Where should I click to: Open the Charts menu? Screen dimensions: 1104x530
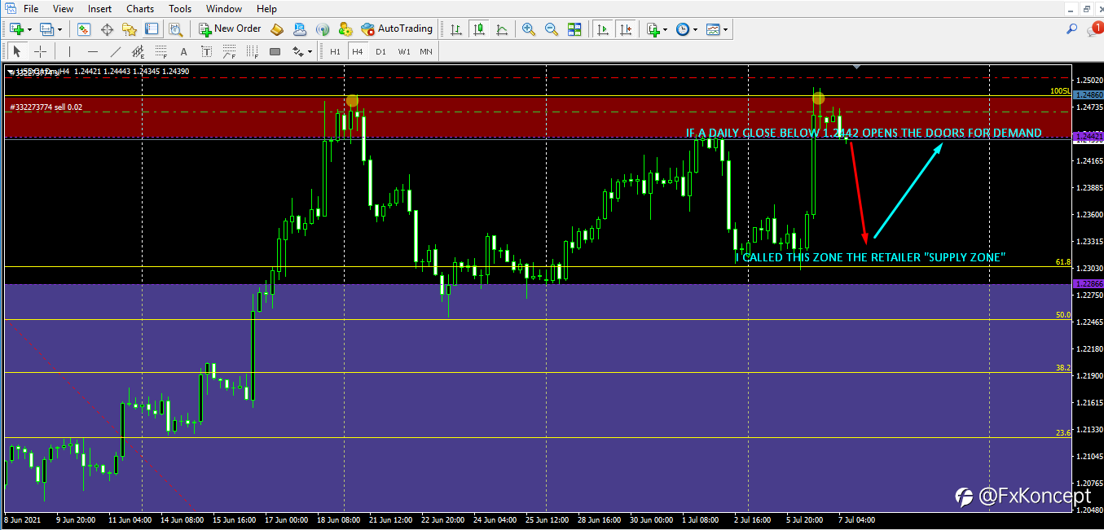click(140, 9)
